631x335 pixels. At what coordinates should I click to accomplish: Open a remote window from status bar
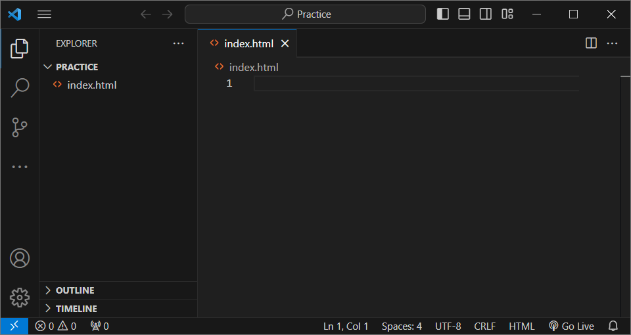(x=14, y=326)
